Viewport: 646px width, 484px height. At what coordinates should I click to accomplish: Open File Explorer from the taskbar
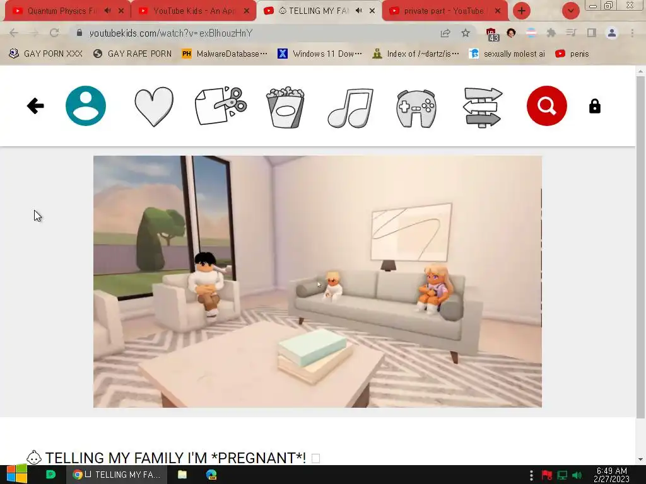point(182,474)
